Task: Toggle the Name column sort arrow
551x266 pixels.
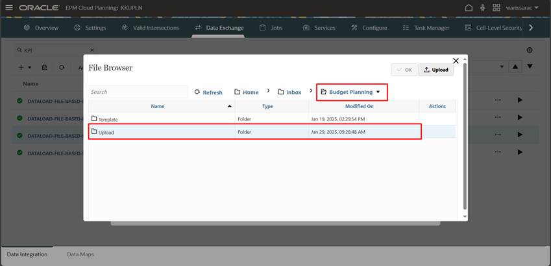Action: click(230, 106)
